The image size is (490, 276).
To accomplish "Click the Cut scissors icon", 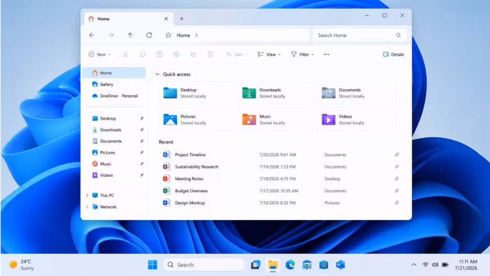I will click(126, 55).
